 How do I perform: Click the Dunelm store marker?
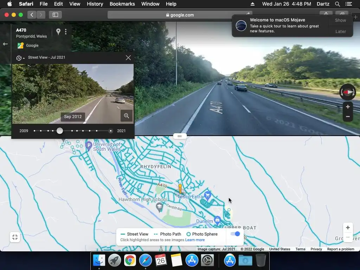[217, 220]
